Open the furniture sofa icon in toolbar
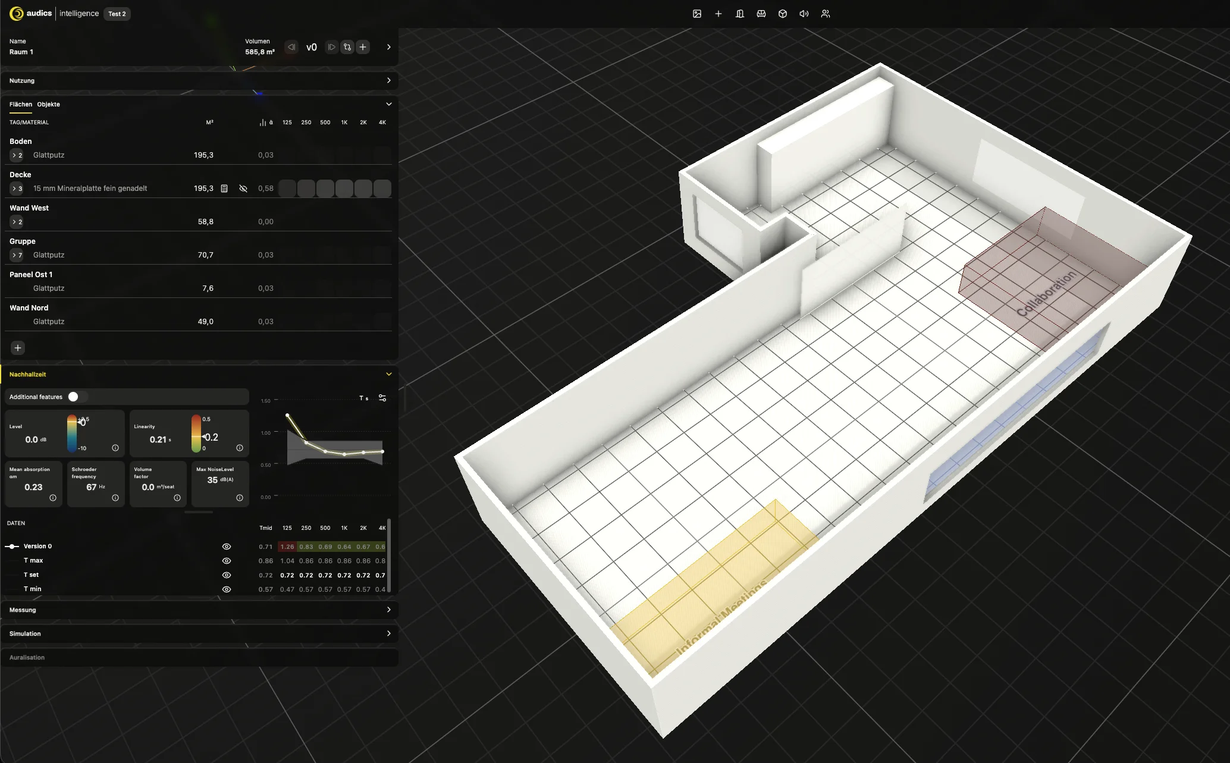 coord(761,14)
